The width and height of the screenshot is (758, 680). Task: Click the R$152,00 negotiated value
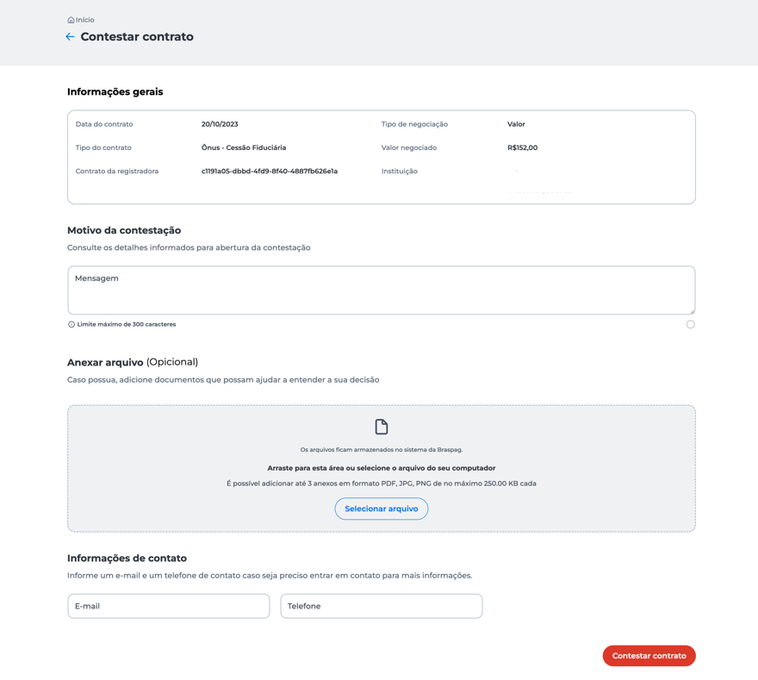(523, 147)
